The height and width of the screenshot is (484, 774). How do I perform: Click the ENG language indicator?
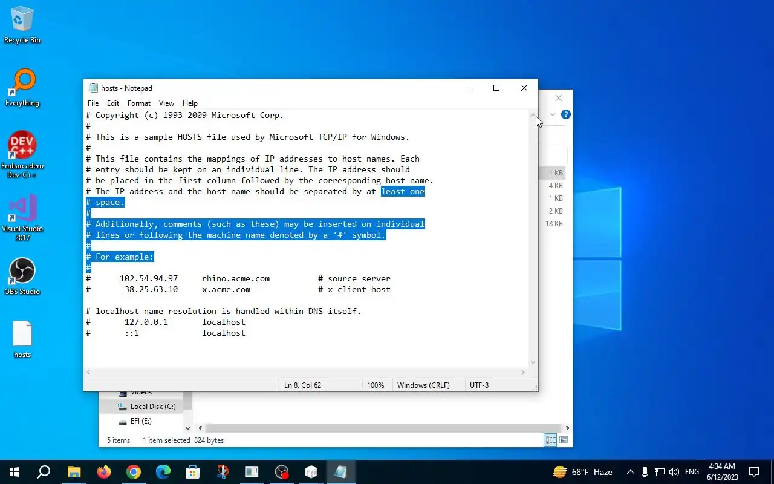[x=692, y=472]
